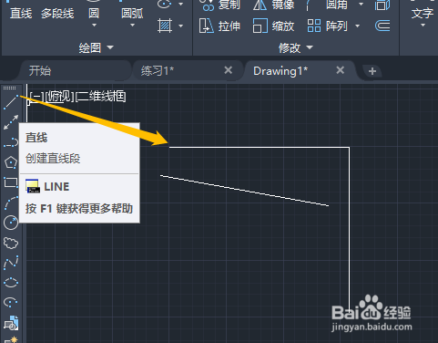Open the [俯视] view control
The height and width of the screenshot is (343, 438).
[x=59, y=97]
